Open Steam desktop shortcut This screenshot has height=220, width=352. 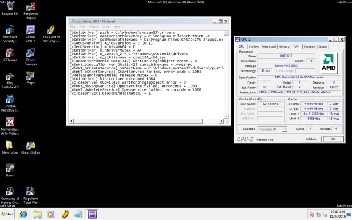coord(10,171)
